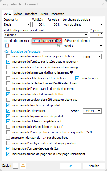Viewport: 107px width, 171px height.
Task: Click the stamp icon next to Copie
Action: tap(23, 166)
